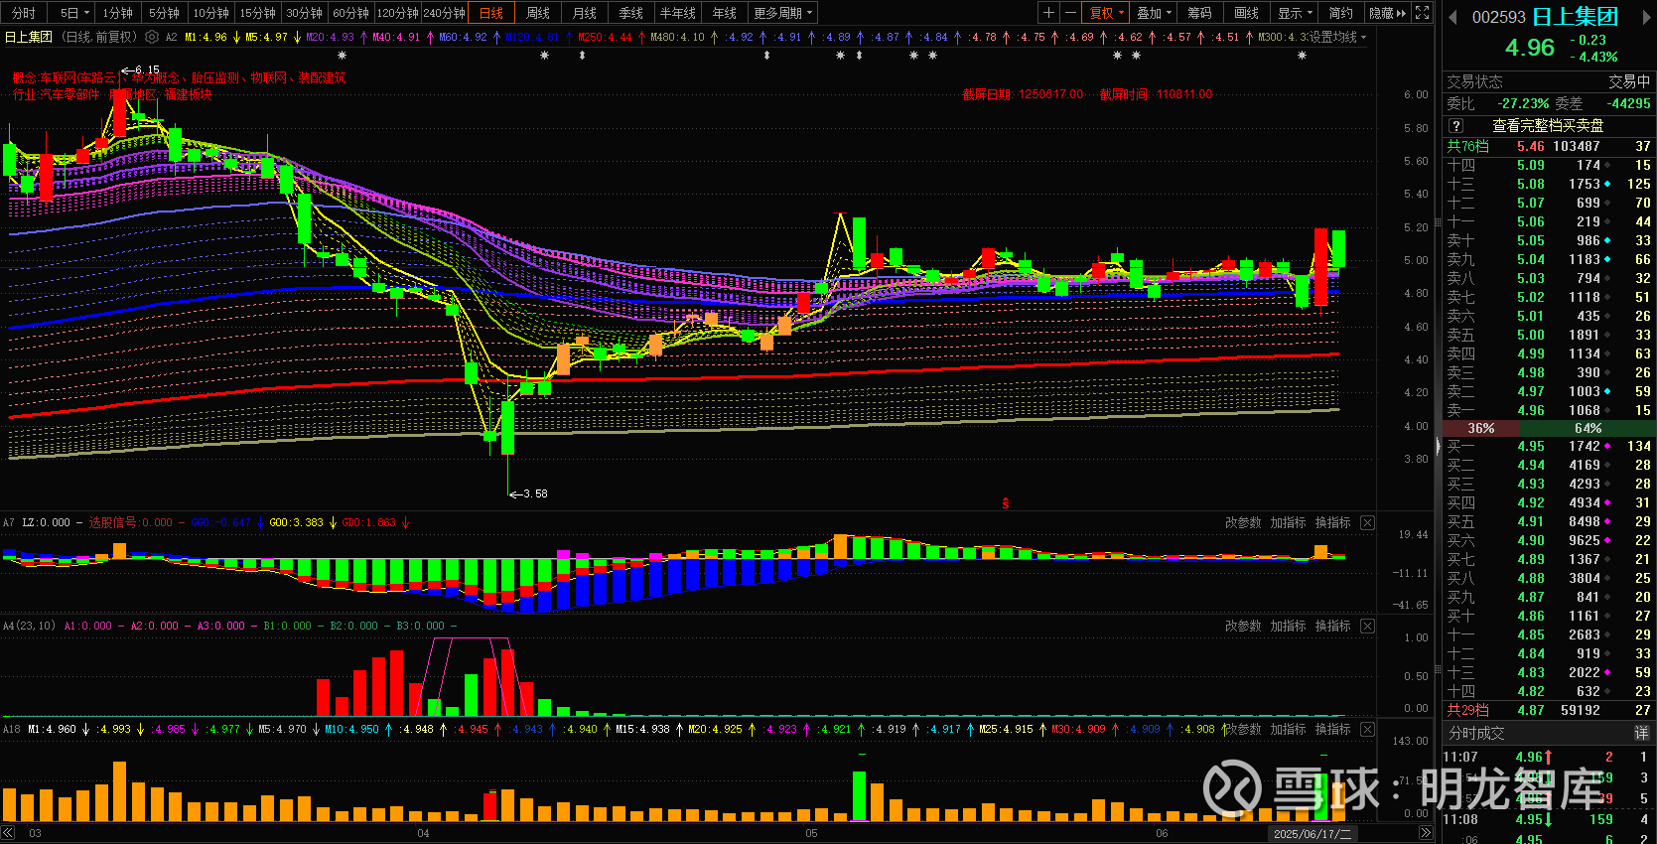This screenshot has height=844, width=1657.
Task: Select the 15分钟 period tab
Action: click(x=257, y=13)
